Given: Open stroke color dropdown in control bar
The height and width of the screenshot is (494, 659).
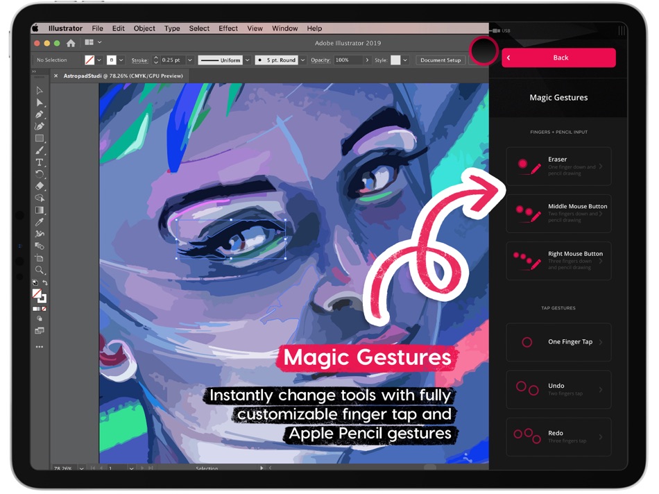Looking at the screenshot, I should click(x=121, y=60).
